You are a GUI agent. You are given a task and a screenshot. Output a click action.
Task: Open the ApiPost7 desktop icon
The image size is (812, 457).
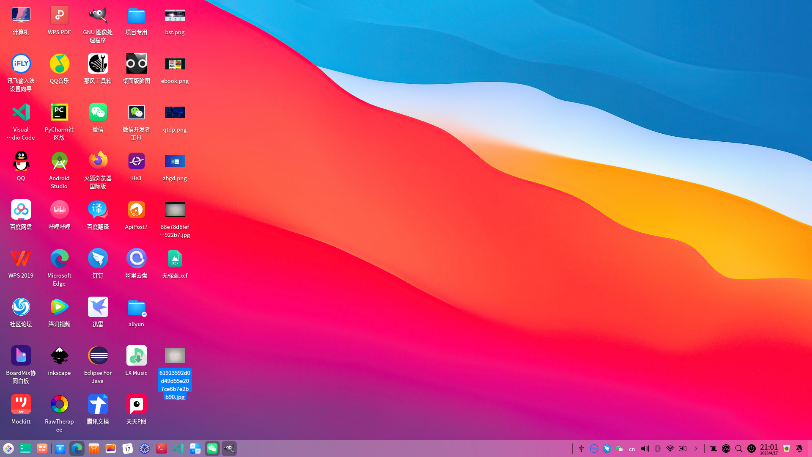[x=136, y=210]
